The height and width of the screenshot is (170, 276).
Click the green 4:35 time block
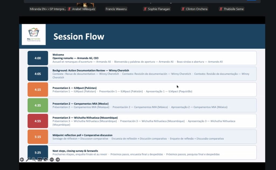38,105
